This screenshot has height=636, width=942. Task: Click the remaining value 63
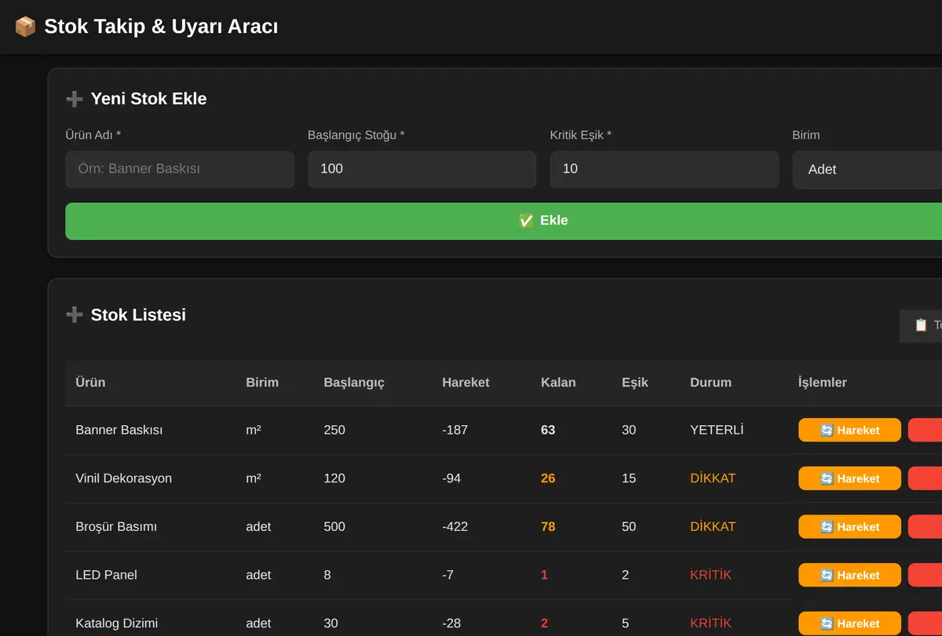point(548,431)
